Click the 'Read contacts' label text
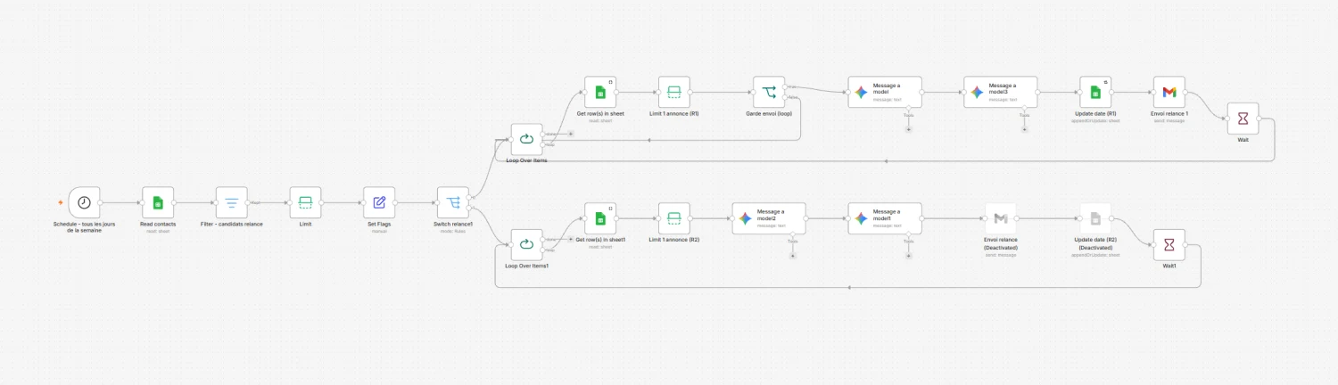1338x385 pixels. [158, 224]
